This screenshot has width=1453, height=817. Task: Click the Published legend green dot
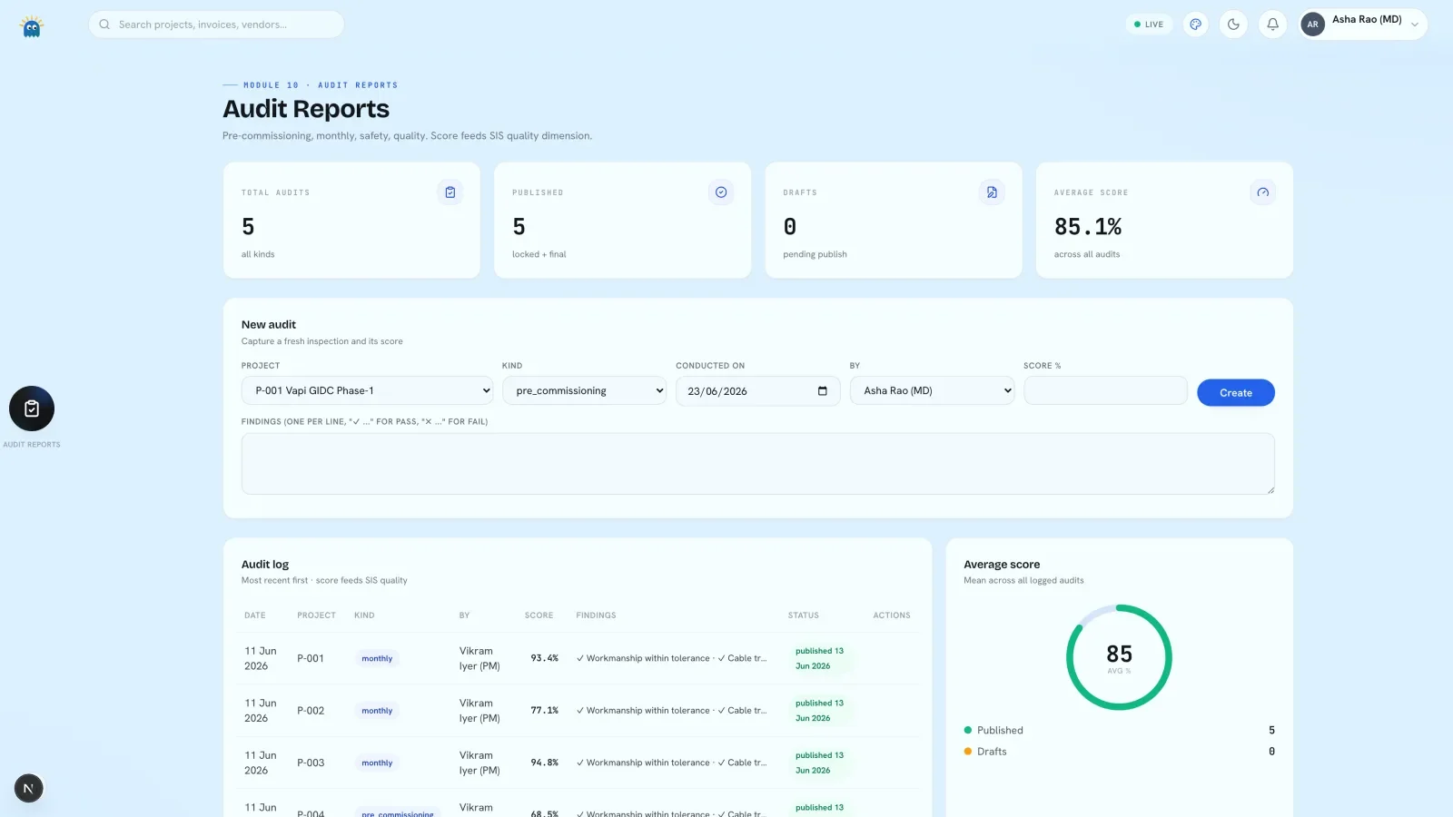click(x=968, y=730)
